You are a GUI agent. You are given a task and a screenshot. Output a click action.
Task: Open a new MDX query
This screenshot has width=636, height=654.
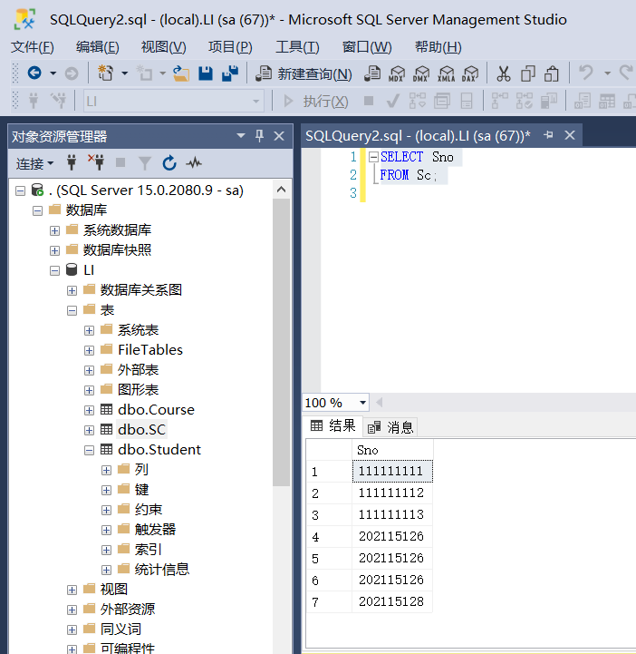tap(397, 73)
